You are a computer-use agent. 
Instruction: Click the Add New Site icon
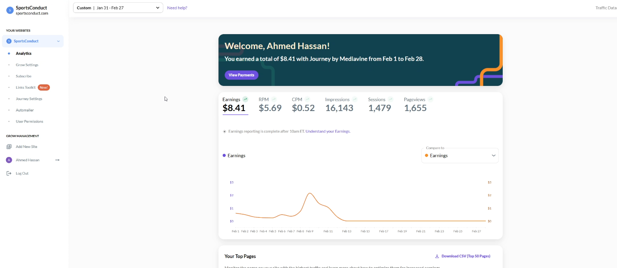(x=9, y=147)
